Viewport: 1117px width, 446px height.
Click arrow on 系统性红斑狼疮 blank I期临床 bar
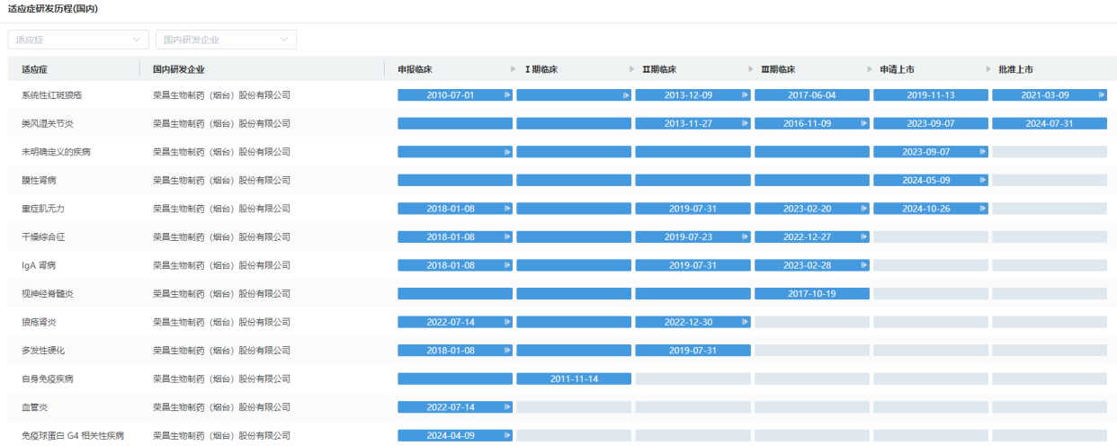626,95
